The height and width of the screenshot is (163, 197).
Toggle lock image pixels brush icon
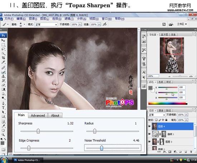160,120
